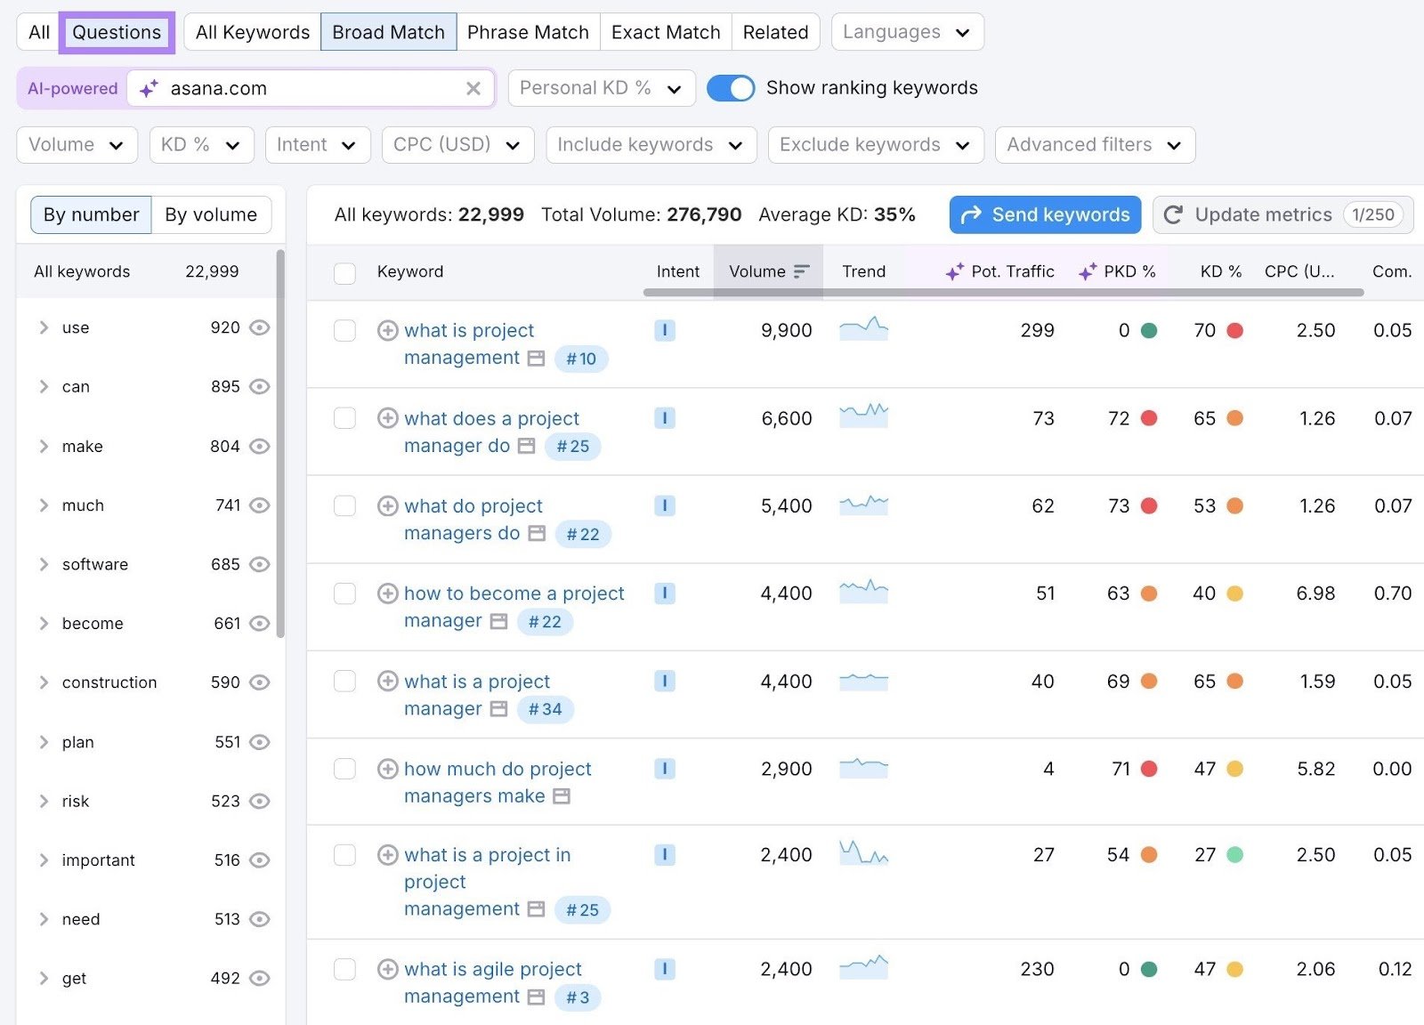Click the refresh icon next to Update metrics

coord(1174,214)
